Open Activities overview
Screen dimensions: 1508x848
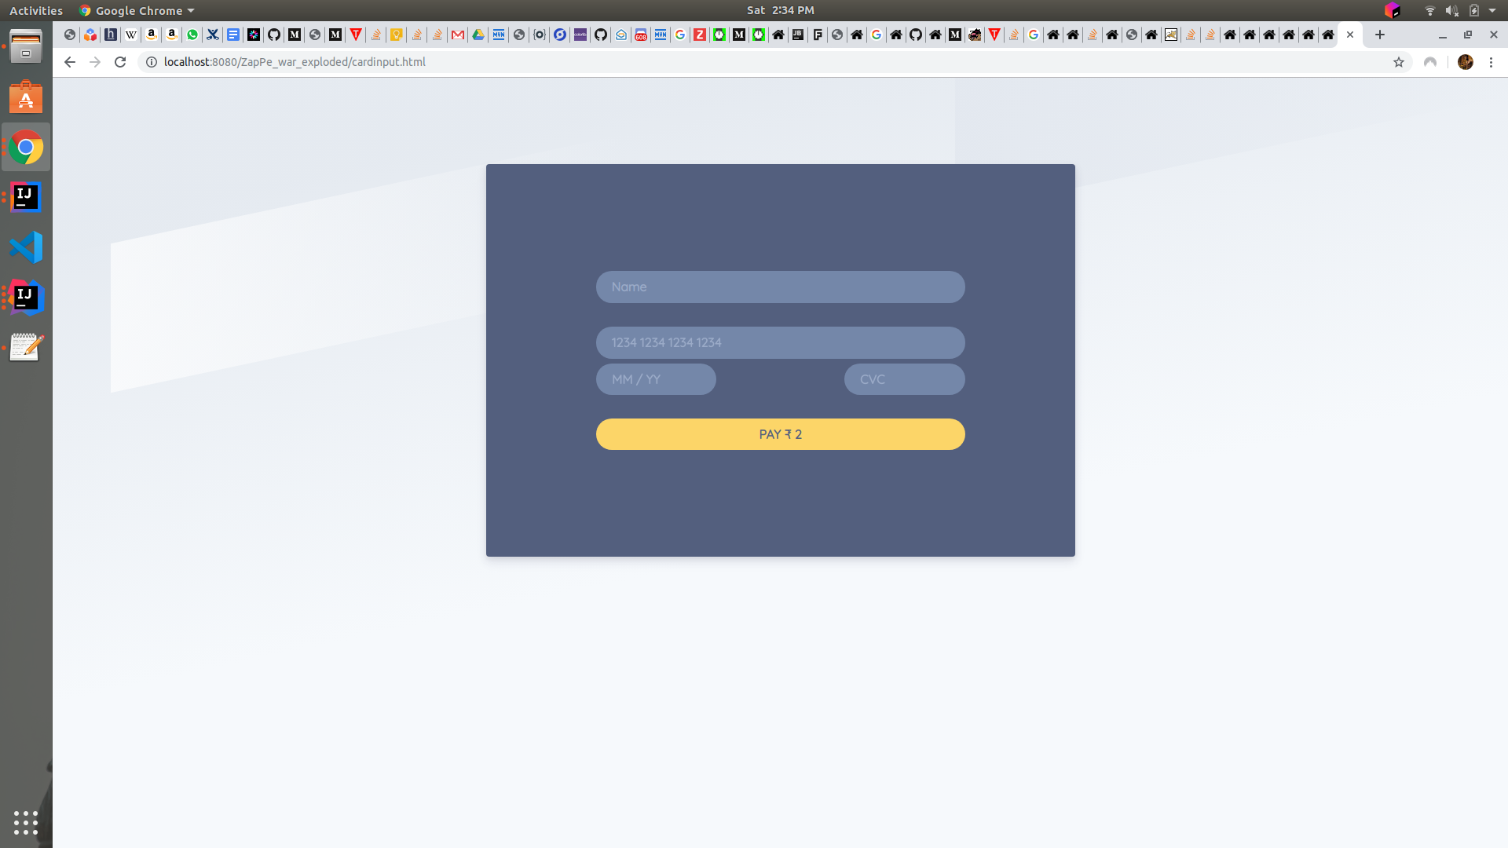36,10
